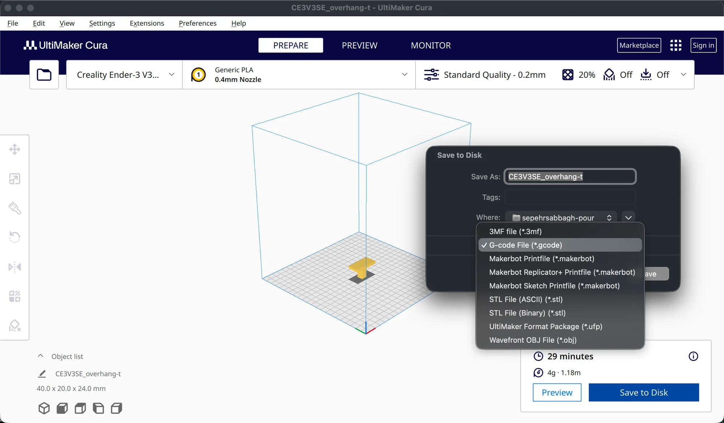Click the infill 20% indicator

(578, 75)
